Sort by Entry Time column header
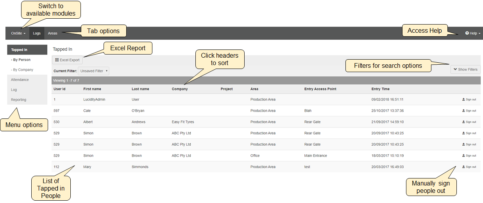The image size is (483, 203). (x=380, y=89)
